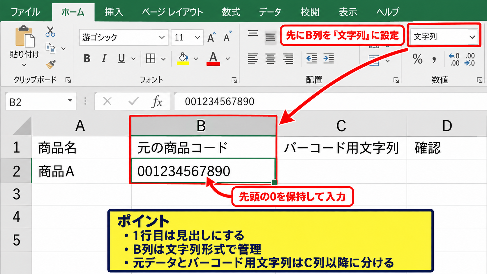Screen dimensions: 487x274
Task: Align text to the left
Action: [x=253, y=59]
